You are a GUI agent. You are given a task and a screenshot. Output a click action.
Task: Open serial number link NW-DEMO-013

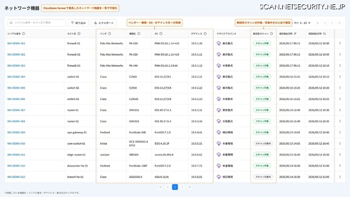(x=16, y=177)
